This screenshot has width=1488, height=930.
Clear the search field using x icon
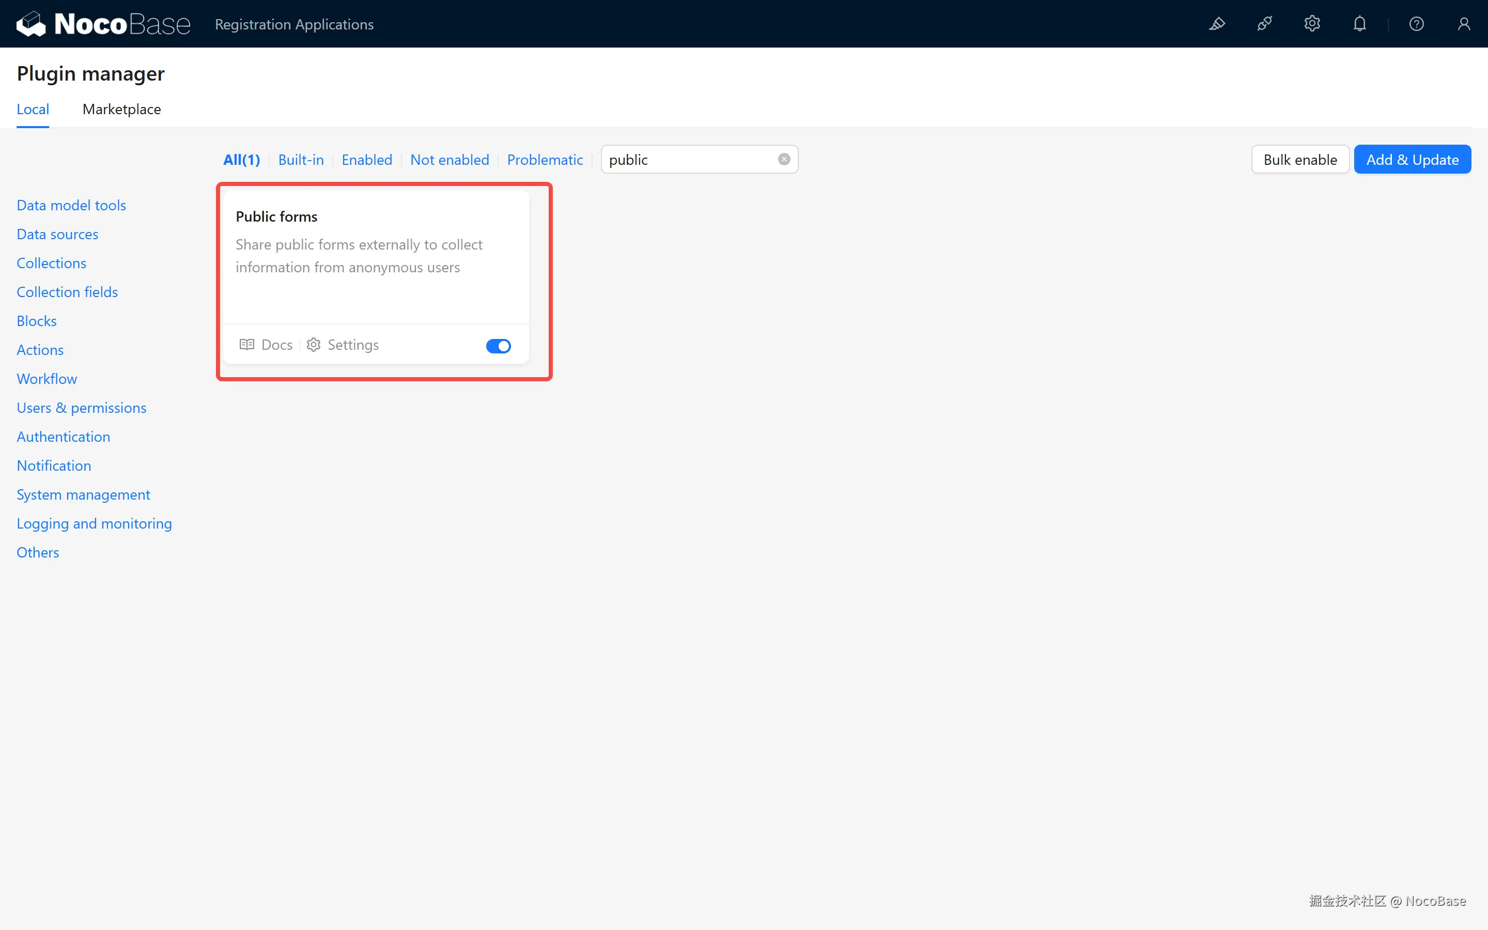tap(784, 159)
